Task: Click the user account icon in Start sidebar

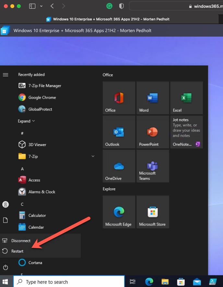Action: click(x=6, y=204)
